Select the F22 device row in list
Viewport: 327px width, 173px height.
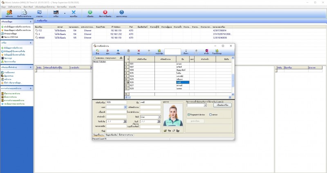click(40, 30)
